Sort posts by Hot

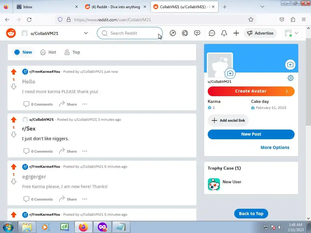coord(48,52)
